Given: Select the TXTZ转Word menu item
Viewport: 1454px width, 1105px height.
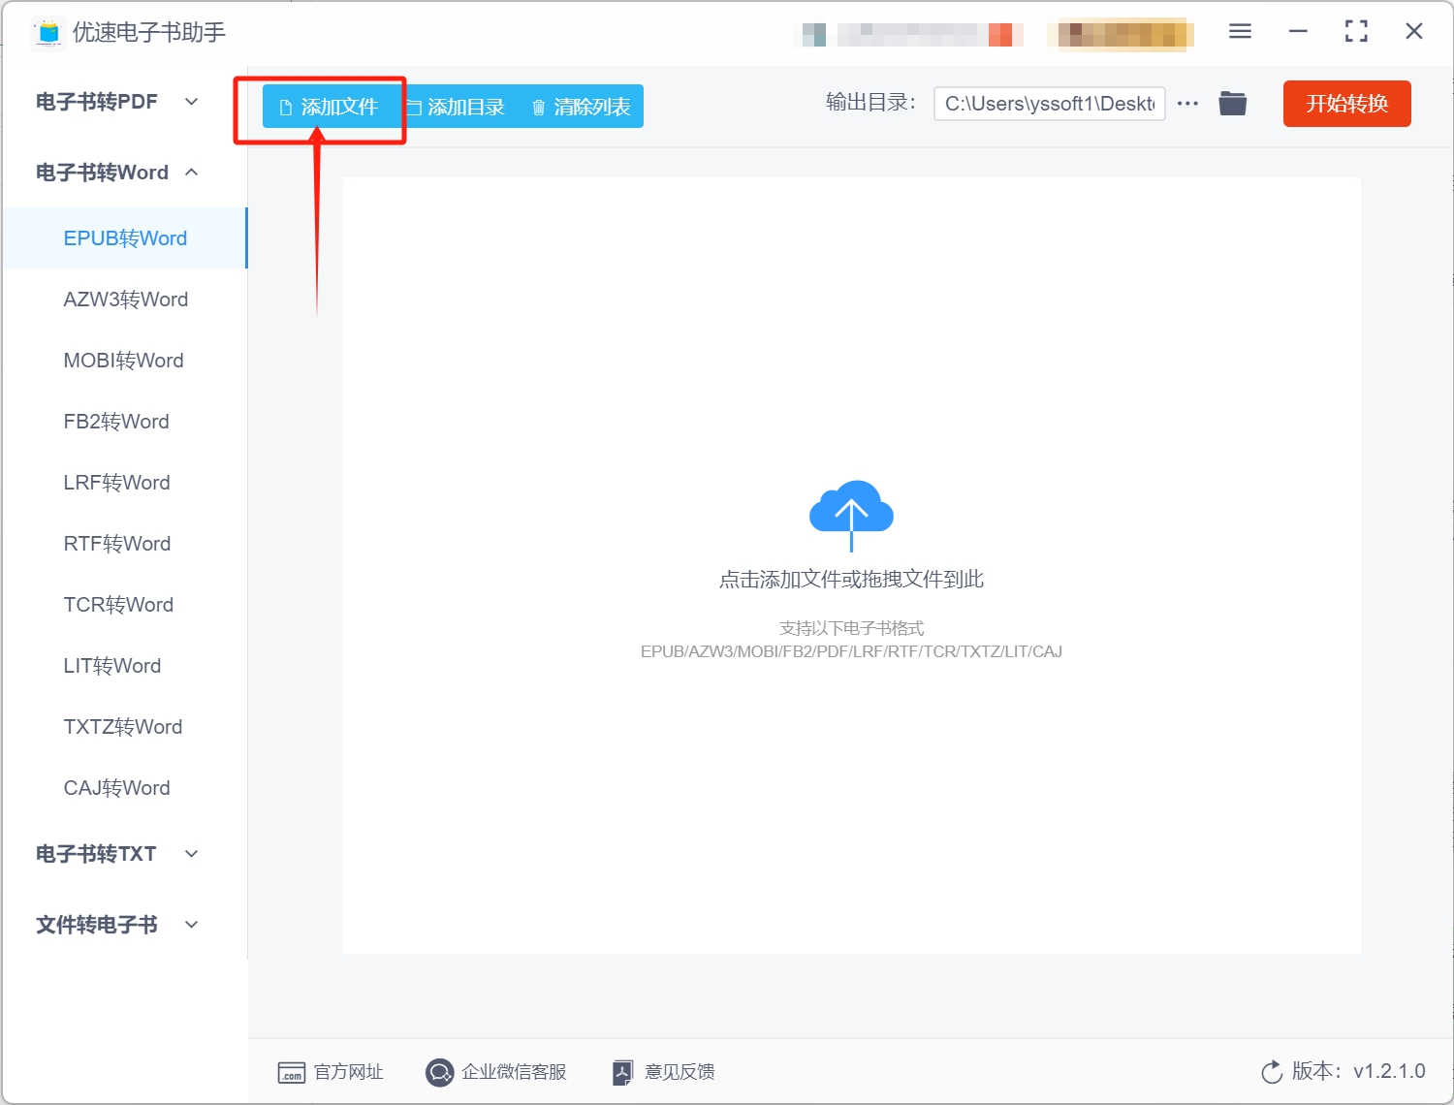Looking at the screenshot, I should 125,727.
